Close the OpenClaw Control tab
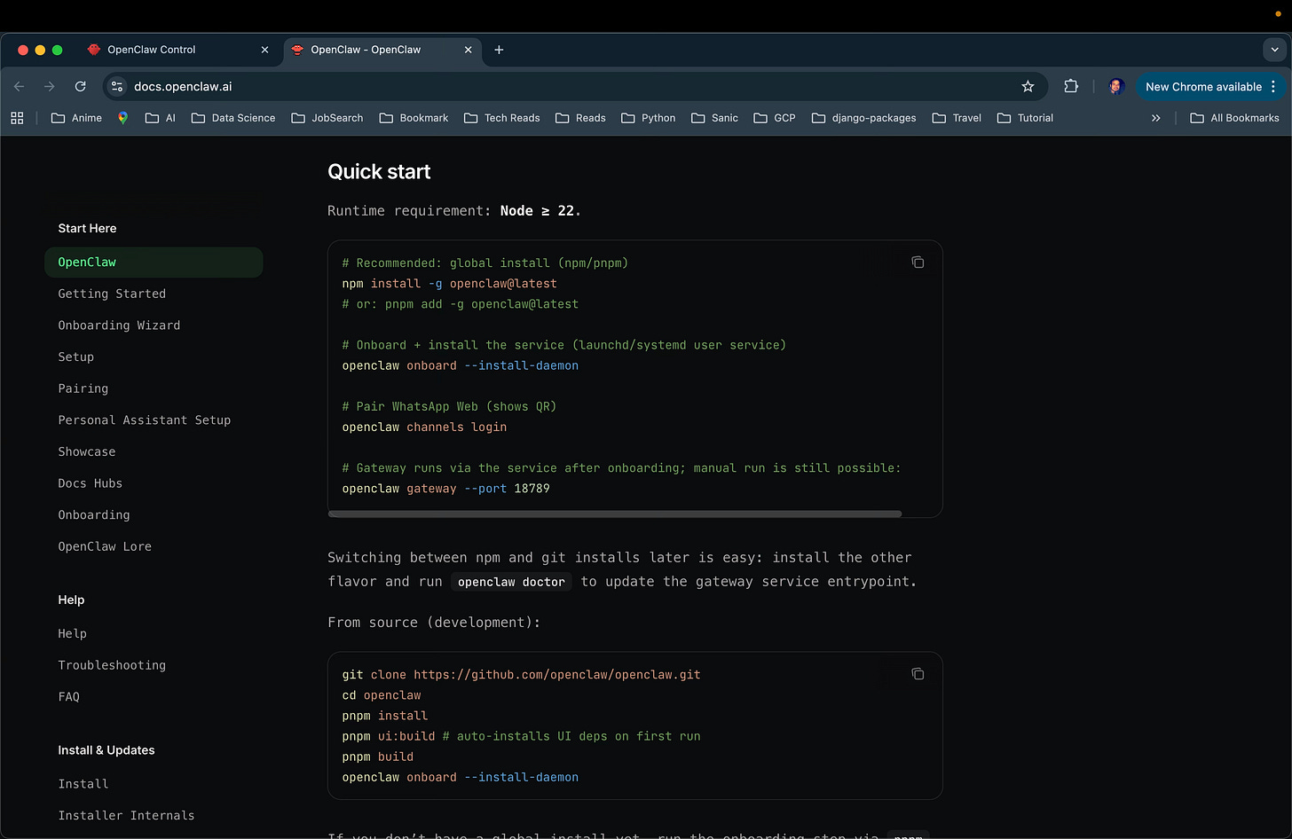Screen dimensions: 1292x839 click(264, 50)
